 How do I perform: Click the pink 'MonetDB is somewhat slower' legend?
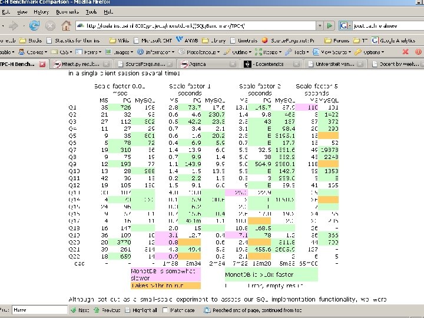(165, 274)
